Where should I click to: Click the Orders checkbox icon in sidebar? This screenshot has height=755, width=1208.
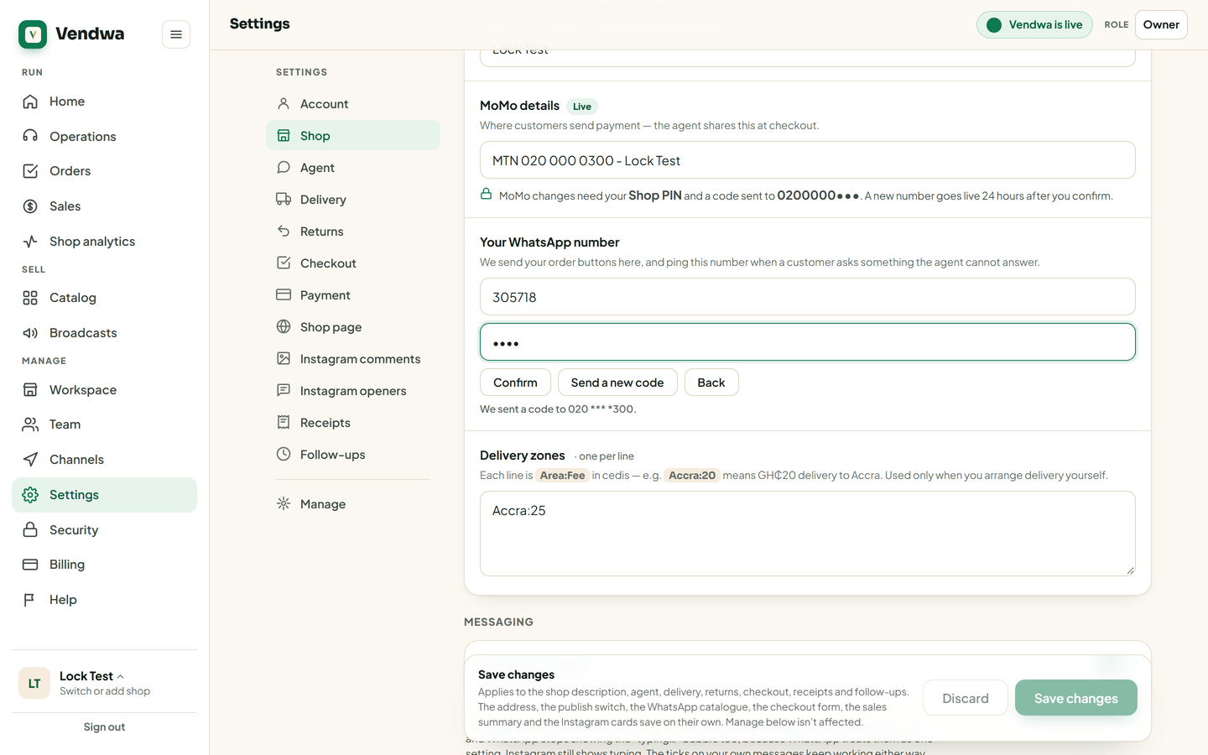pyautogui.click(x=30, y=171)
